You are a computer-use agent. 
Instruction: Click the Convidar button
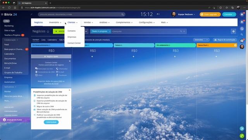(229, 14)
